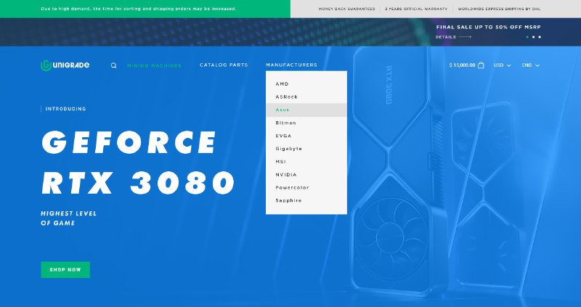Click the high demand shipping notice
Image resolution: width=581 pixels, height=307 pixels.
(x=139, y=9)
